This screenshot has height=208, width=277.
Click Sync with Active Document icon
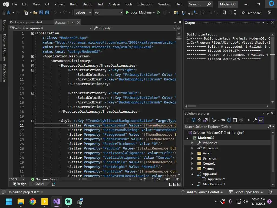coord(223,120)
